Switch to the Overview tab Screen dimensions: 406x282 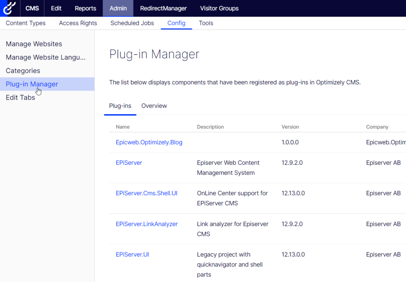(x=154, y=106)
